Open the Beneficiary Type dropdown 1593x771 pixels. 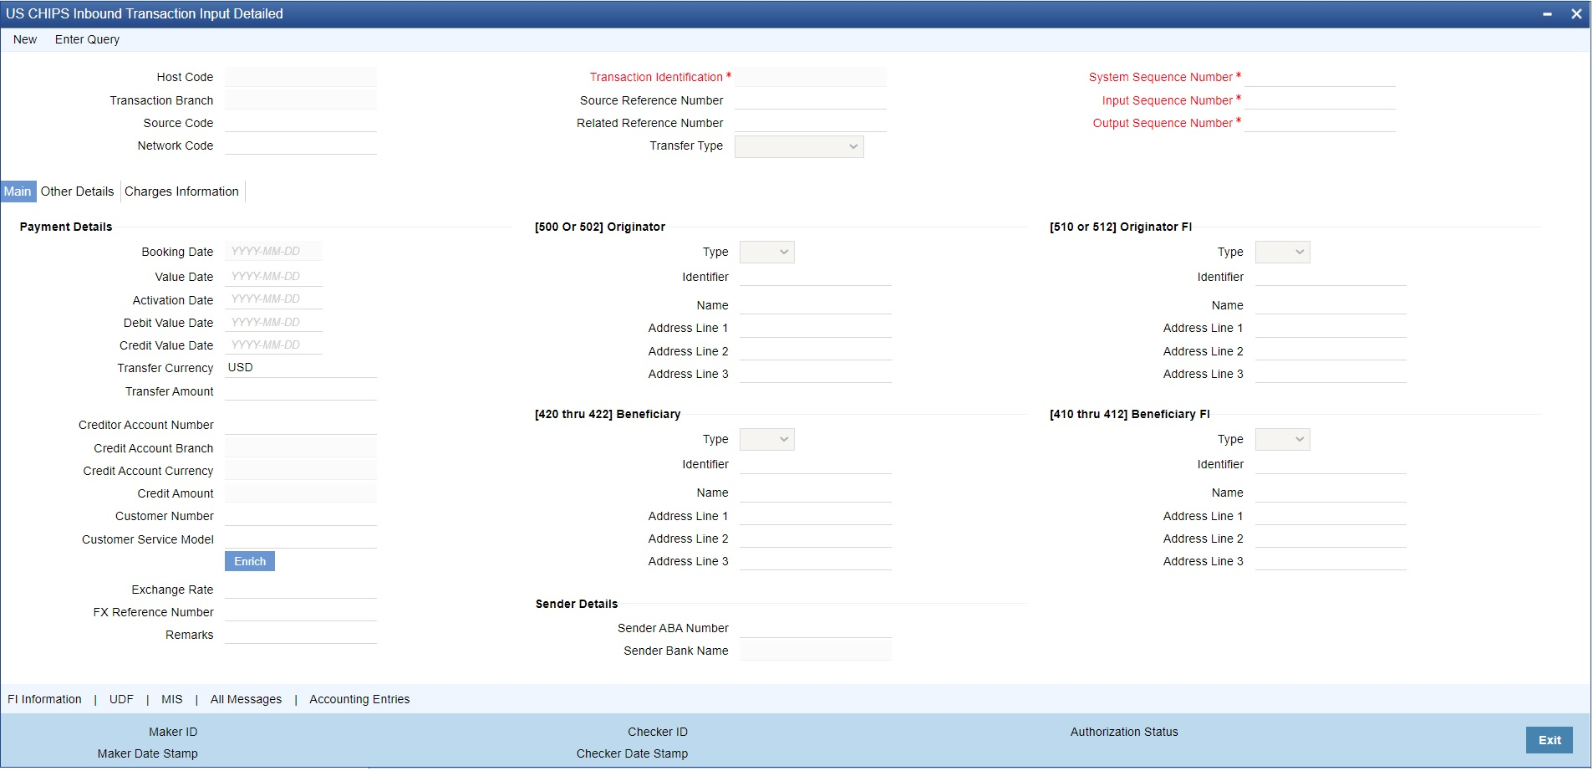(x=767, y=439)
